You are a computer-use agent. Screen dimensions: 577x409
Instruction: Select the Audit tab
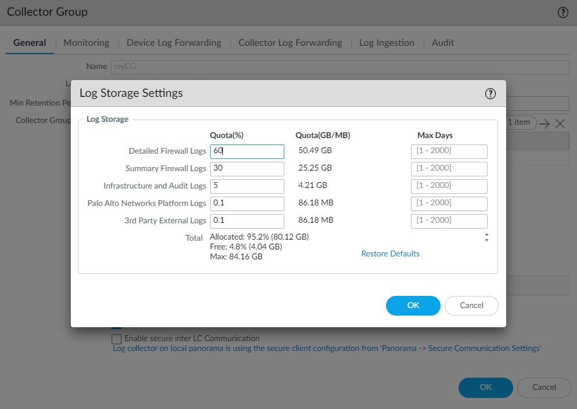(x=442, y=42)
